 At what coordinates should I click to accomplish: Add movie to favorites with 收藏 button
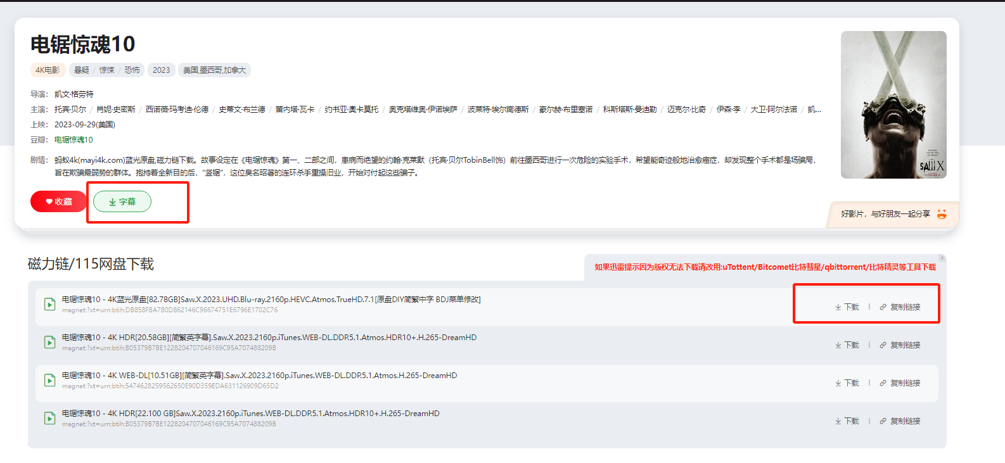(58, 201)
